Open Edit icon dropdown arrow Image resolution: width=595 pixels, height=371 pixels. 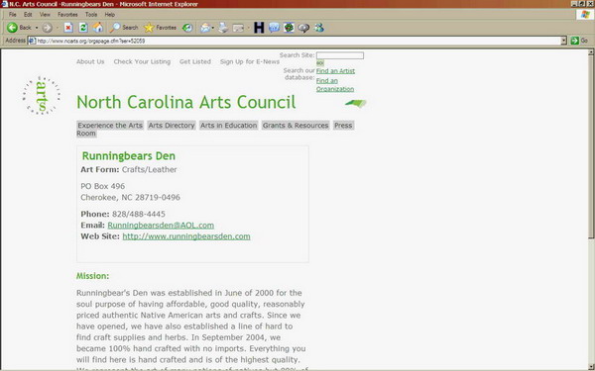click(248, 28)
